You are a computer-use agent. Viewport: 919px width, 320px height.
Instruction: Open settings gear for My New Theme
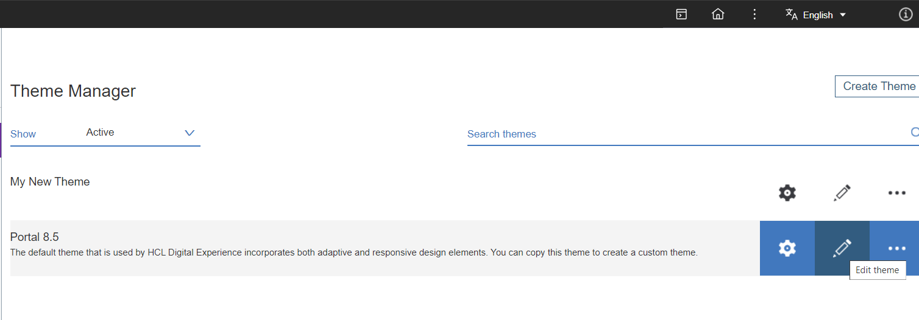[x=787, y=193]
